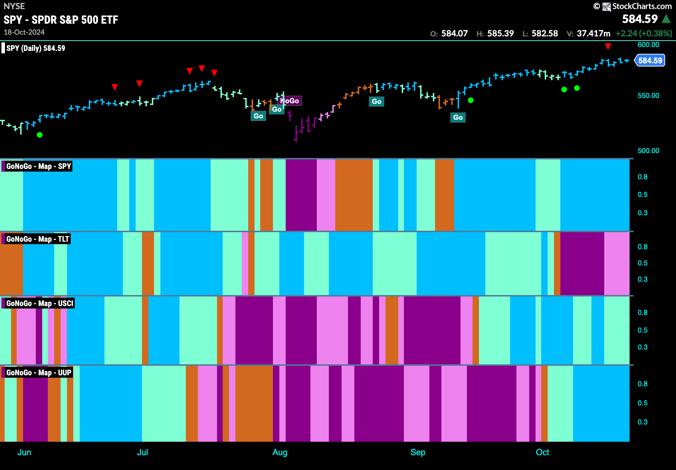Click the SPY (Daily) 584.59 legend

(x=35, y=48)
